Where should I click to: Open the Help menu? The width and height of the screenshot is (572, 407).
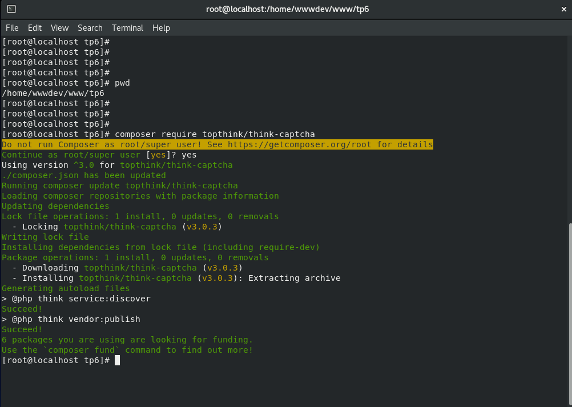161,28
